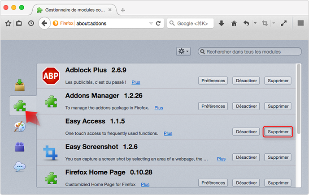The height and width of the screenshot is (195, 309).
Task: Open the Plugins lego sidebar category
Action: click(20, 147)
